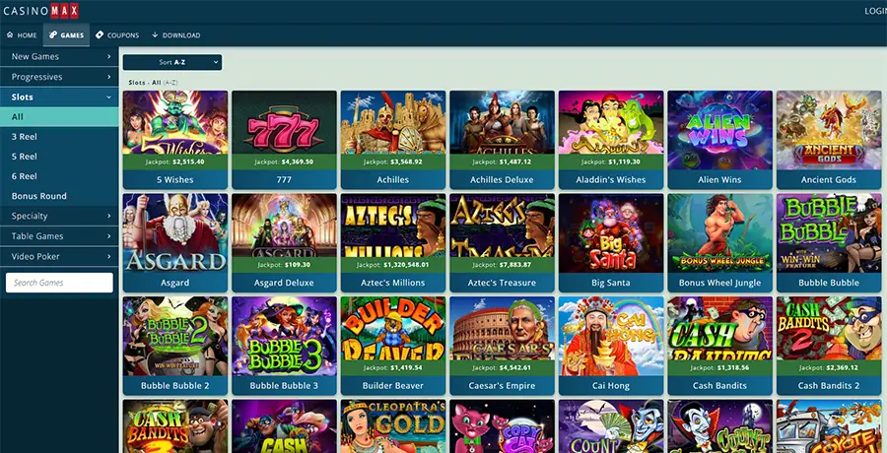Open the 777 slot thumbnail

(x=284, y=122)
